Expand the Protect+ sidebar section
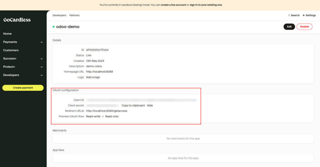This screenshot has width=320, height=167. coord(42,67)
